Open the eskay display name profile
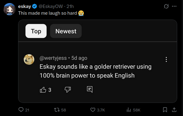The image size is (183, 116). pyautogui.click(x=25, y=6)
